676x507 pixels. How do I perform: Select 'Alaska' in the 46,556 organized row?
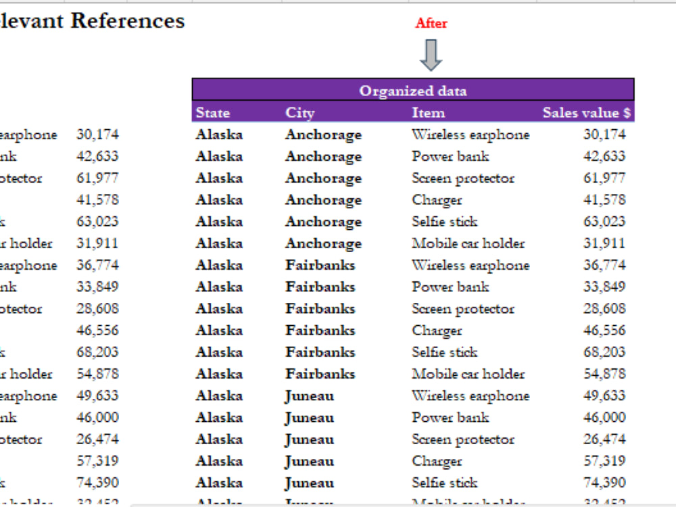[219, 331]
